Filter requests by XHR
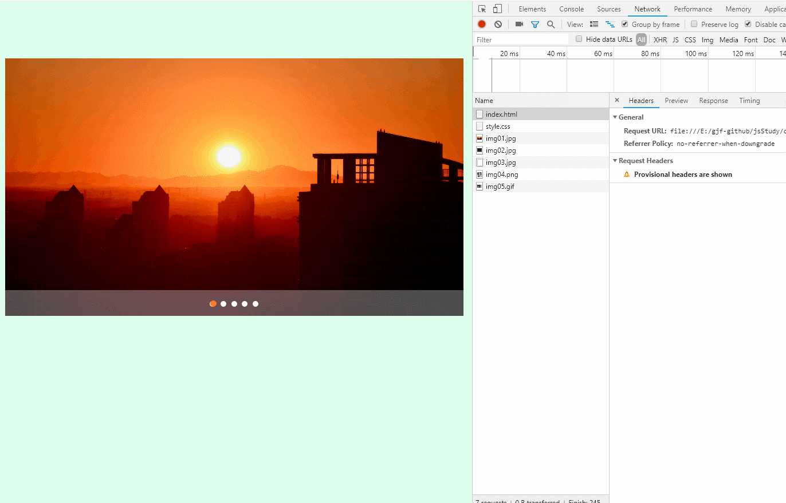786x503 pixels. coord(660,39)
